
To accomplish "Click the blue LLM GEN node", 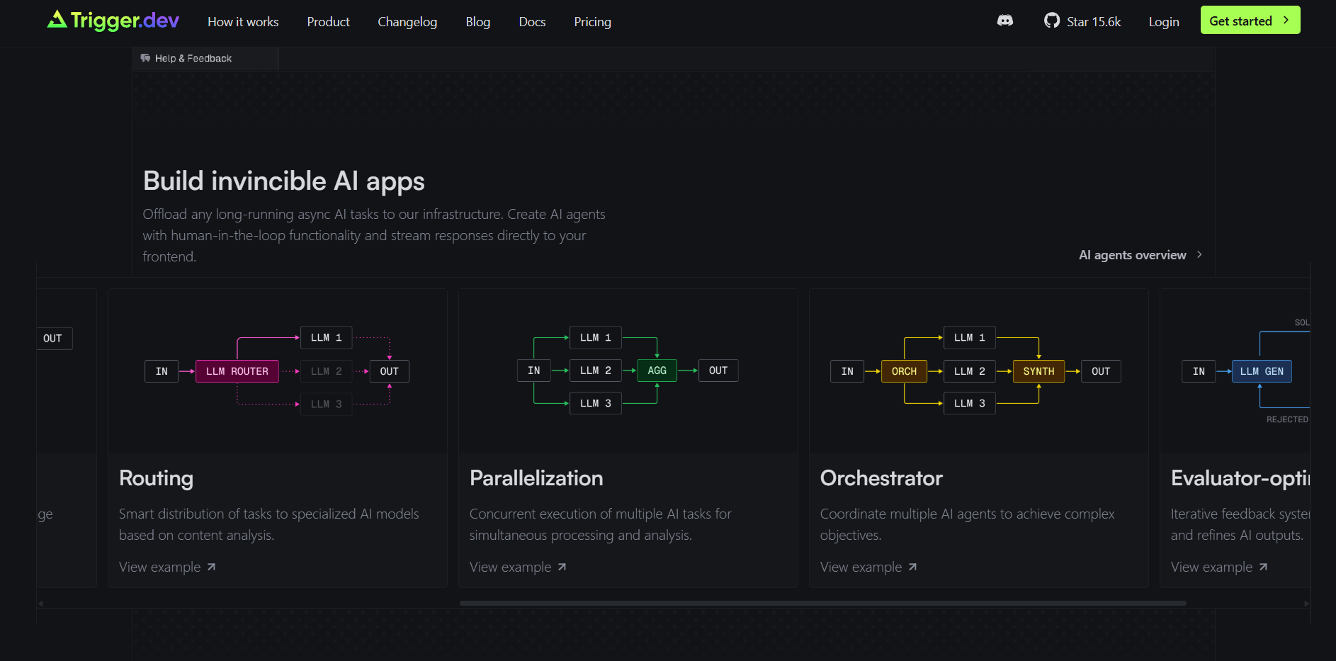I will point(1262,371).
